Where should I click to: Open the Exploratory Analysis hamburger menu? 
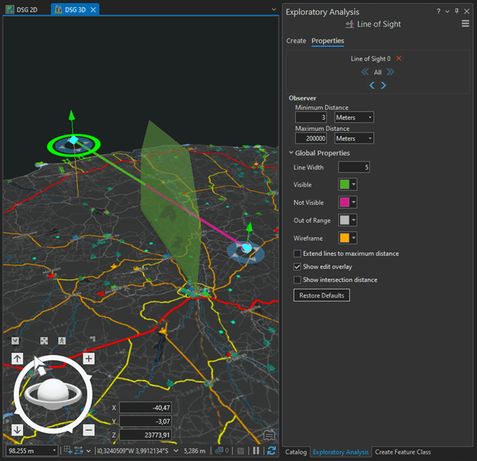465,24
